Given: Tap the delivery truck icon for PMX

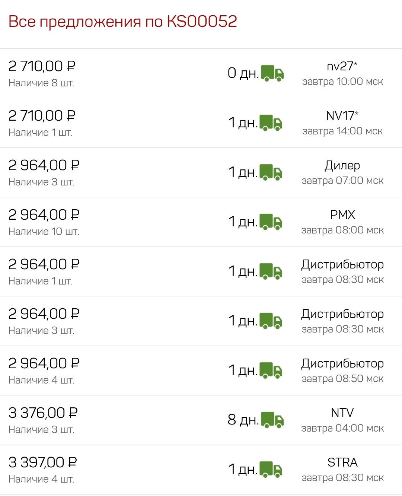Looking at the screenshot, I should pos(271,222).
